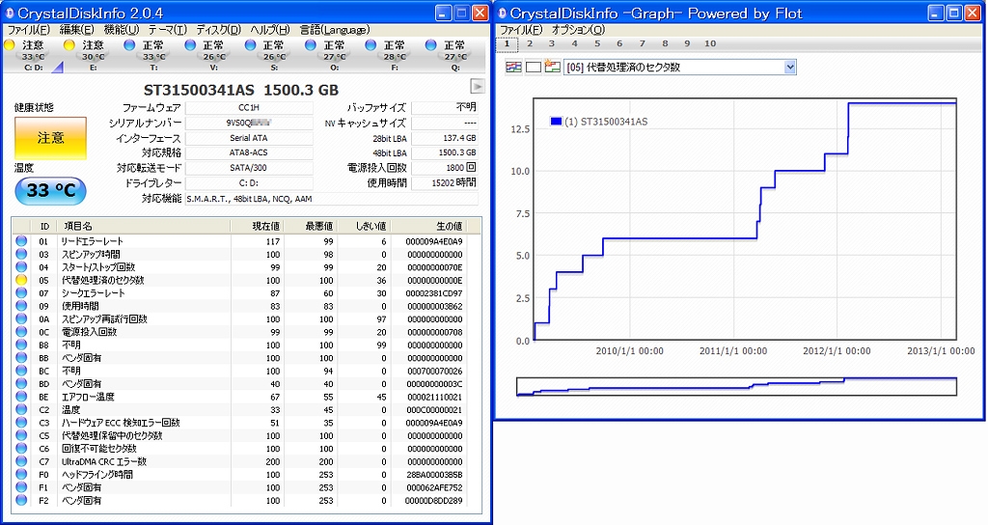
Task: Select the E: drive caution status icon
Action: [x=69, y=45]
